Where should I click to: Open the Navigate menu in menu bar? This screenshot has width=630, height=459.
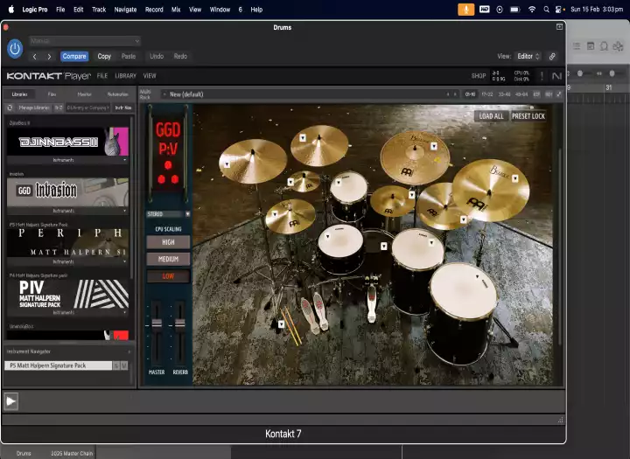pyautogui.click(x=125, y=10)
